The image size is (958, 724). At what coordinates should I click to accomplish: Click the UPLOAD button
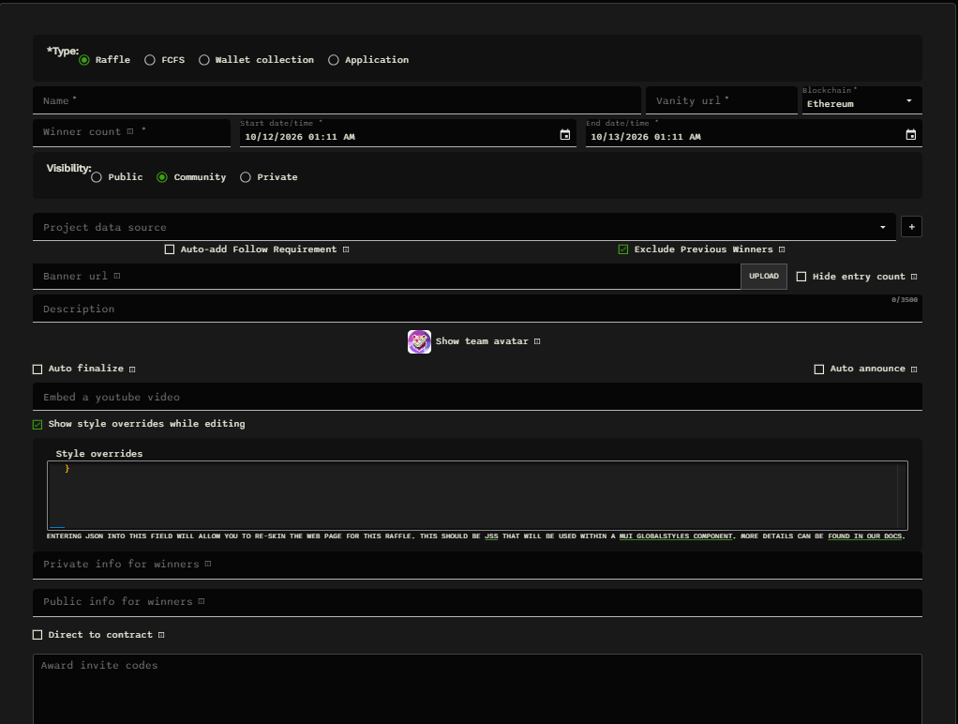coord(764,277)
